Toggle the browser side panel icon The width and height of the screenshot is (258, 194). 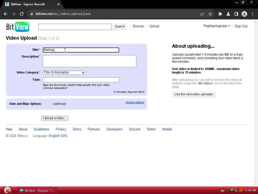coord(236,14)
